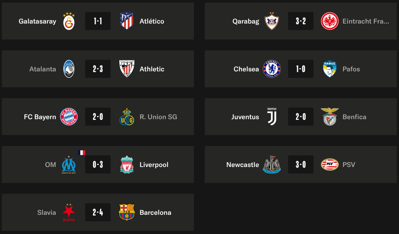Click the Barcelona club crest
Image resolution: width=399 pixels, height=234 pixels.
tap(127, 212)
